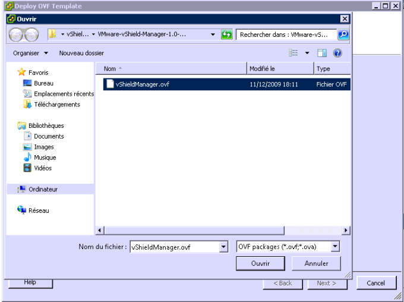
Task: Open the Organiser dropdown menu
Action: pyautogui.click(x=30, y=54)
